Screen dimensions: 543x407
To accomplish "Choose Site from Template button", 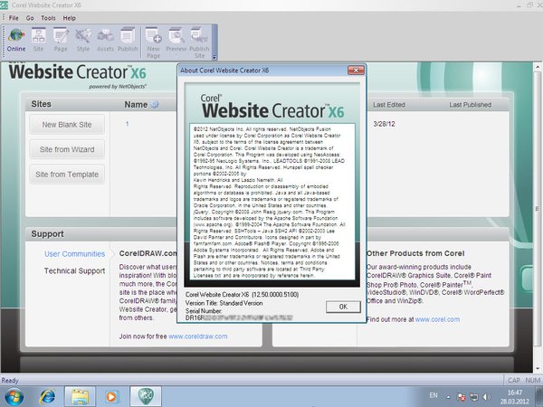I will [x=68, y=173].
